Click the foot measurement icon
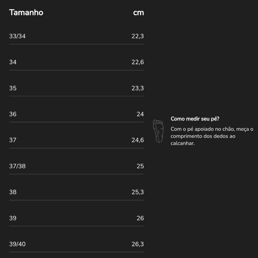The image size is (258, 258). (158, 131)
